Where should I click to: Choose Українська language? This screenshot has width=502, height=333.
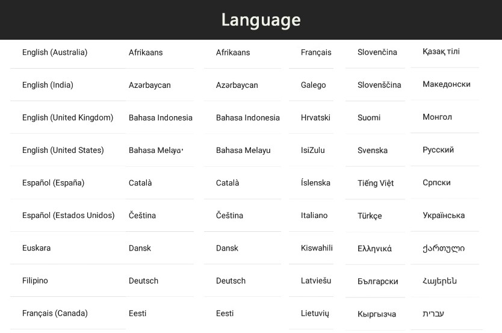(x=445, y=215)
